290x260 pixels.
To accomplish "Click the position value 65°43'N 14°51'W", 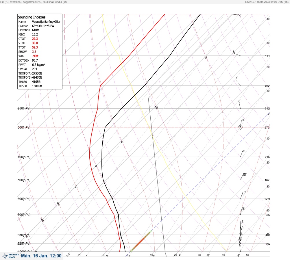I will click(x=43, y=26).
